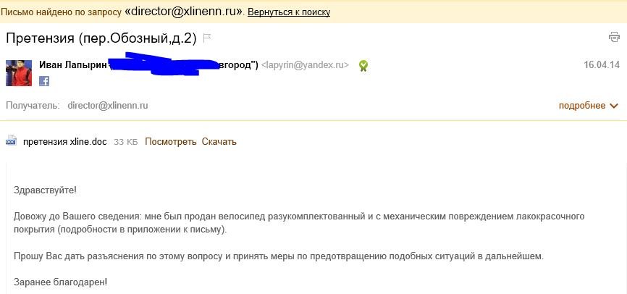Open the sender's avatar photo
The image size is (627, 294).
pyautogui.click(x=19, y=73)
